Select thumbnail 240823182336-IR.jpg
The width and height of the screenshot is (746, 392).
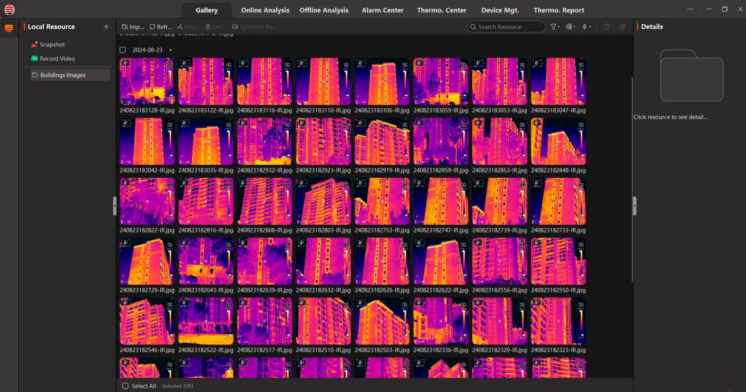point(441,321)
